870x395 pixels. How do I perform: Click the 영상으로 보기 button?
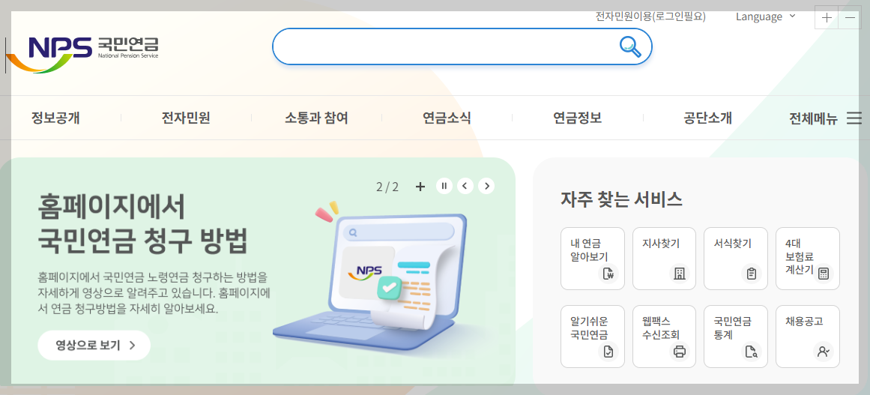tap(94, 345)
